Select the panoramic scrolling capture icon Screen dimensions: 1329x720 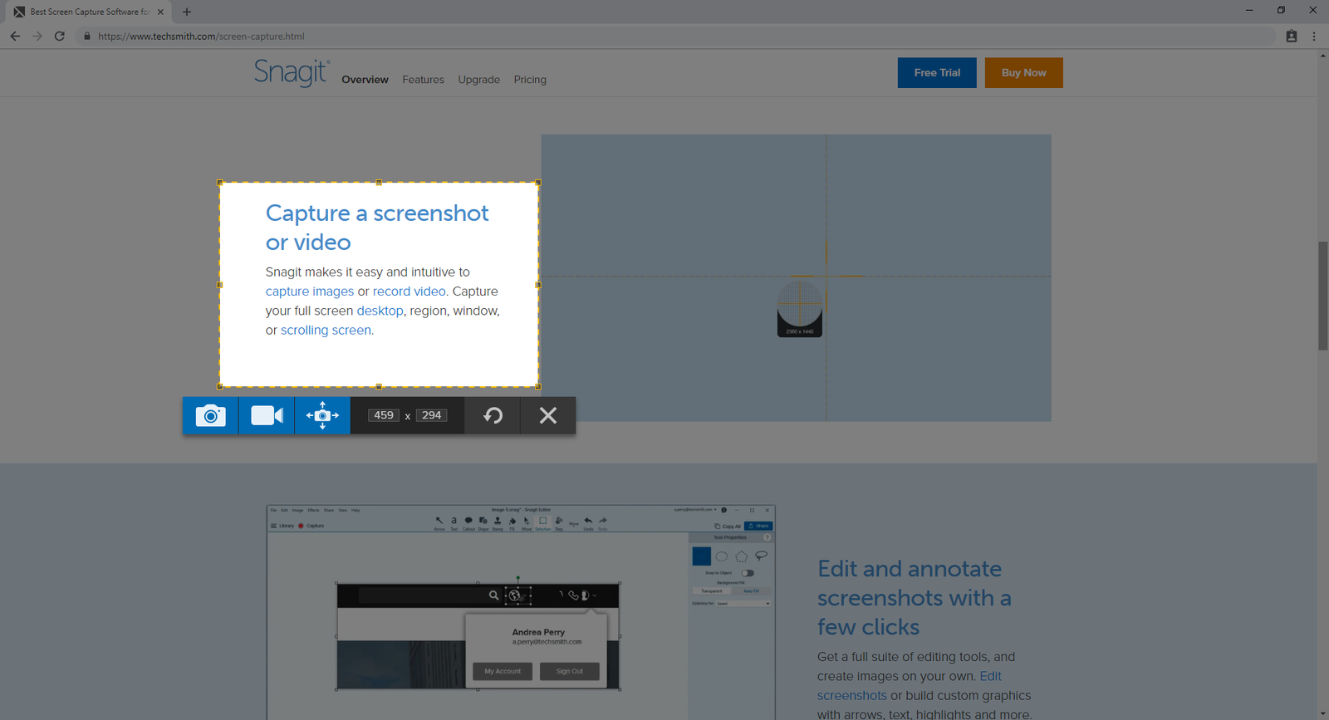coord(322,415)
